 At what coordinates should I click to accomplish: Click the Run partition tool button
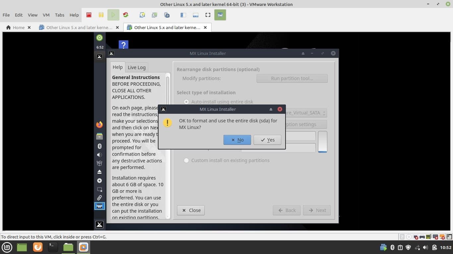pyautogui.click(x=292, y=78)
